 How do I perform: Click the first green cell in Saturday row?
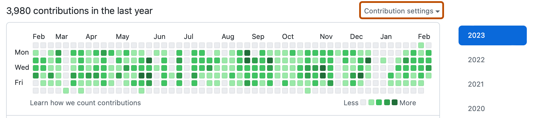[x=66, y=91]
